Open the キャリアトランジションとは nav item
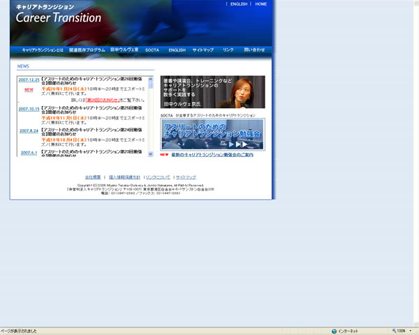The width and height of the screenshot is (419, 335). [43, 50]
